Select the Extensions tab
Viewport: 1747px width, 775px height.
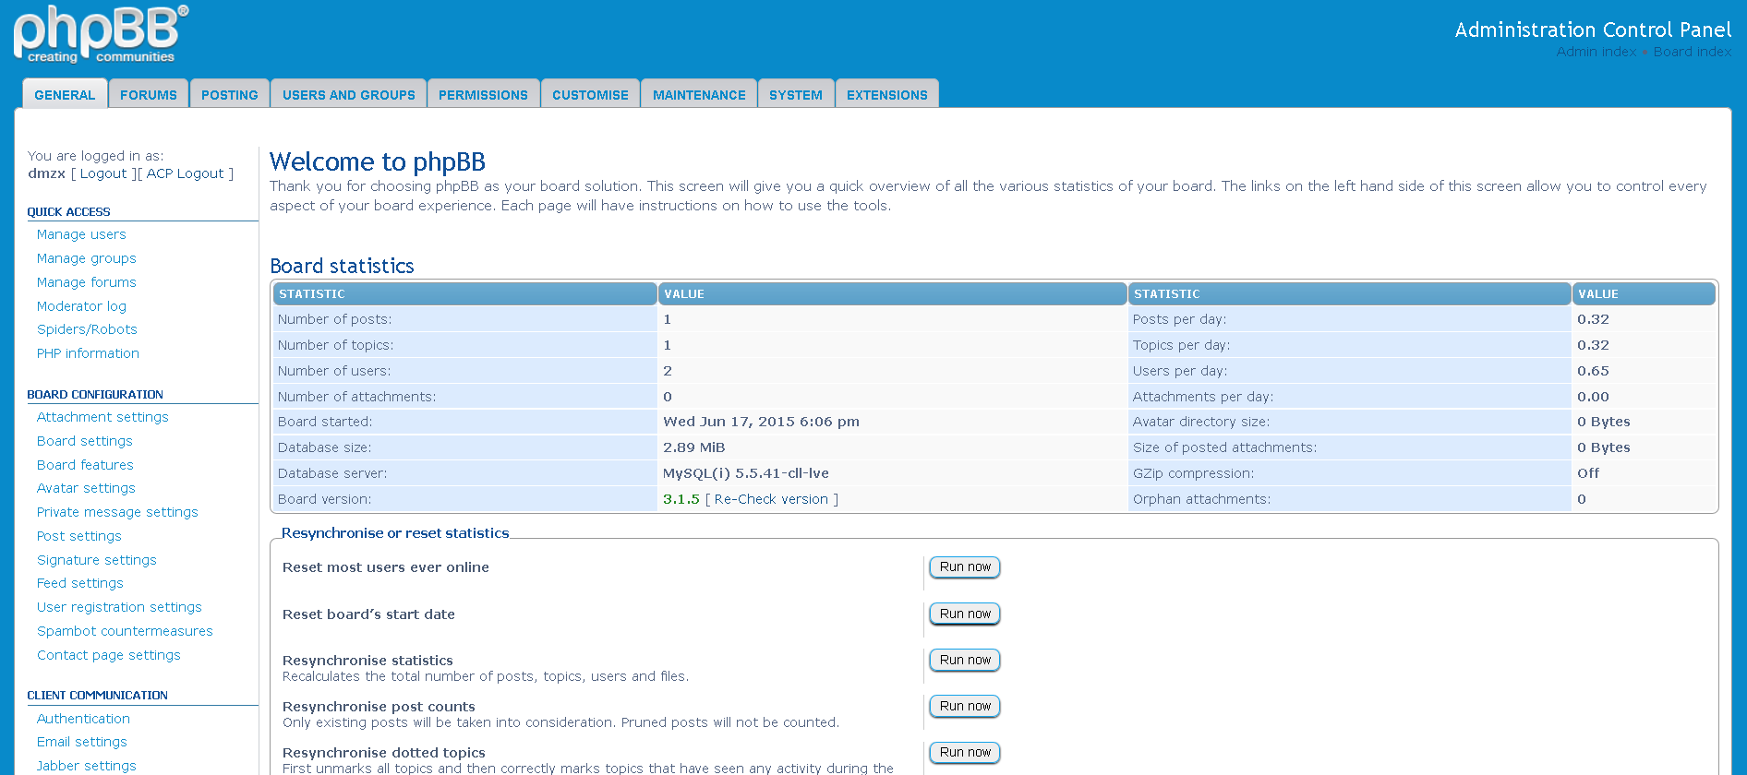pyautogui.click(x=887, y=94)
